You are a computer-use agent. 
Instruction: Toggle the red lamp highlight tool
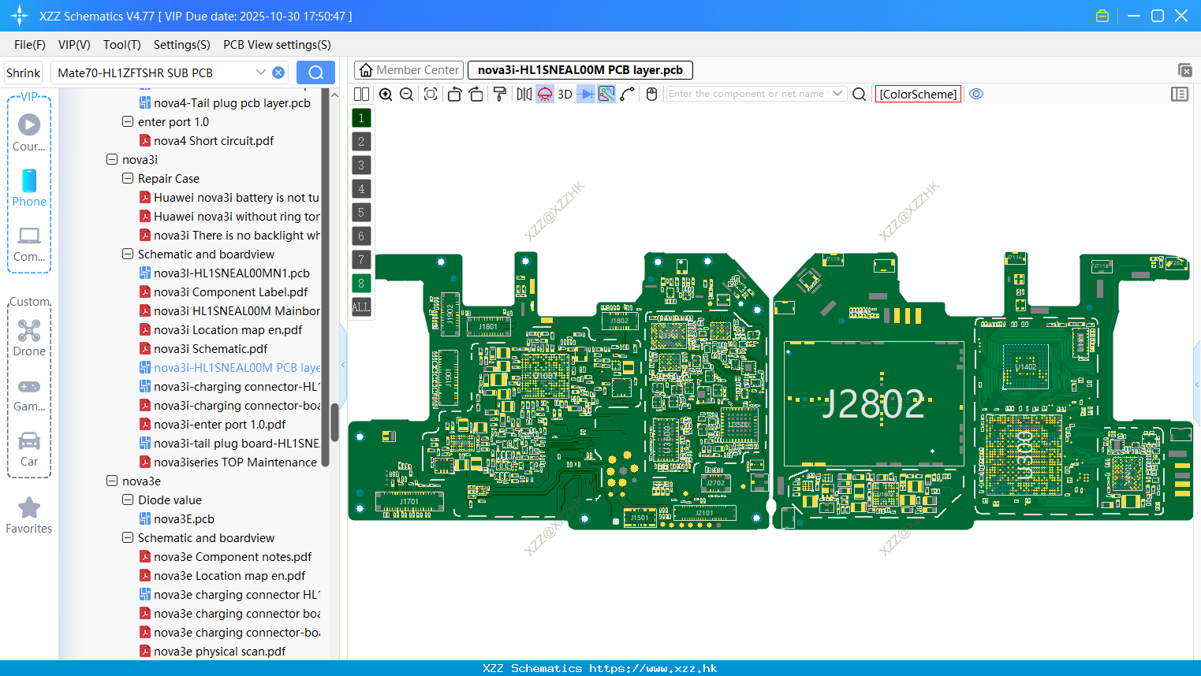545,94
